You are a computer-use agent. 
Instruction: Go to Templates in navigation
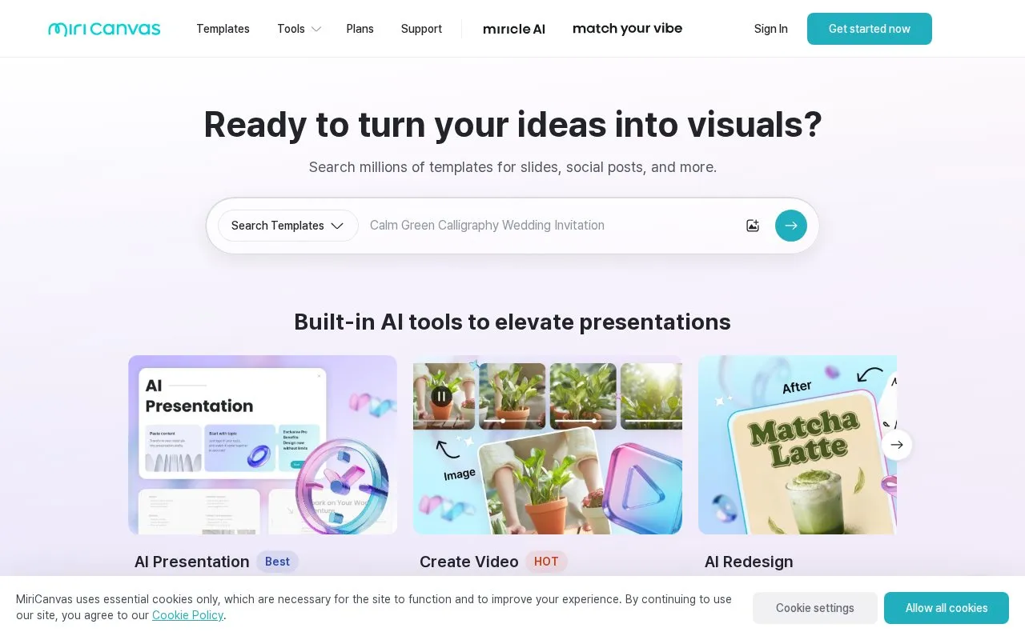[223, 29]
